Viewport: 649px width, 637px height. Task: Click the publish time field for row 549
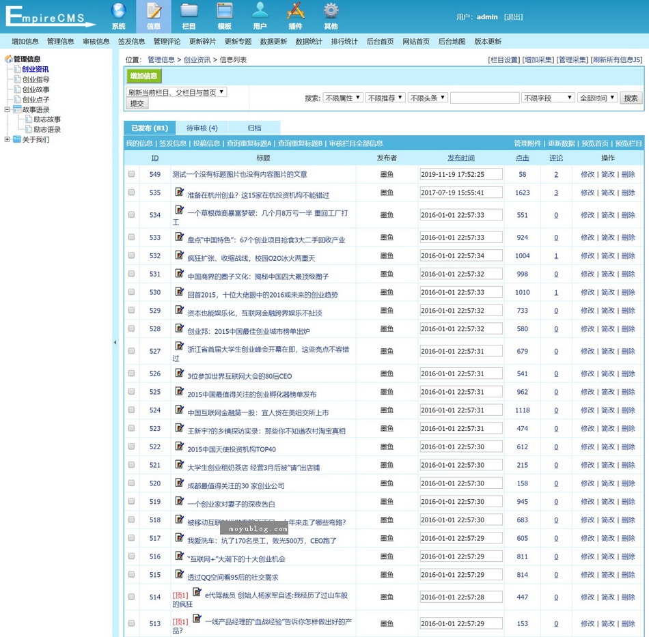tap(461, 174)
